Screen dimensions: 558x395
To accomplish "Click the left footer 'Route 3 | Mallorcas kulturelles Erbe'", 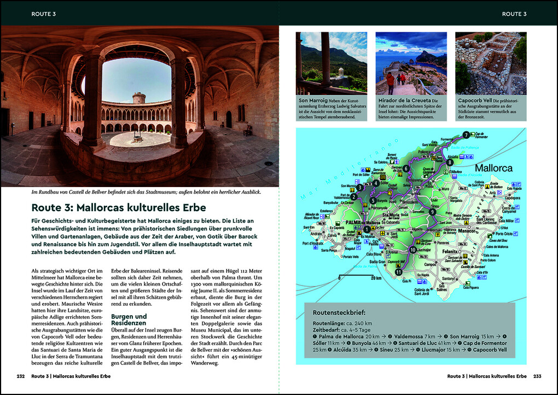I will click(x=71, y=376).
